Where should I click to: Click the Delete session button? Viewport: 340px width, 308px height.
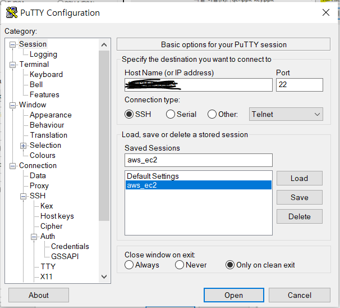[x=300, y=216]
